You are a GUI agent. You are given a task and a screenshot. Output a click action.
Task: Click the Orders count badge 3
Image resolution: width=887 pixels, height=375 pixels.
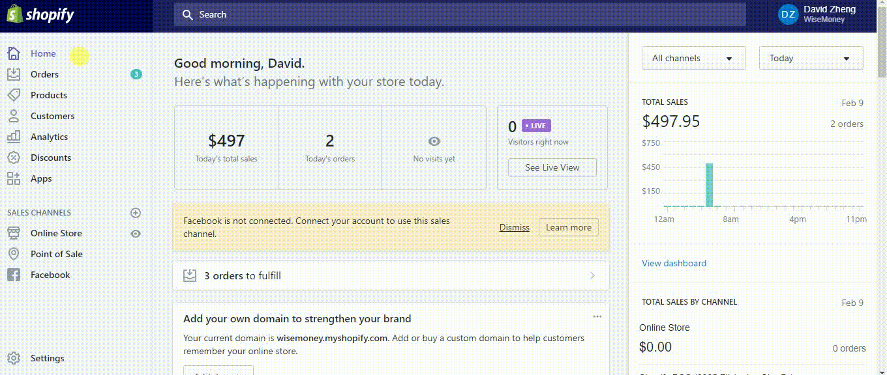(136, 74)
